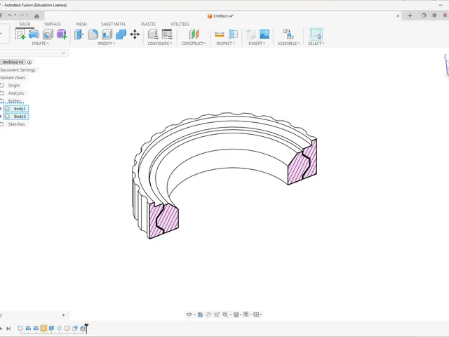The width and height of the screenshot is (449, 337).
Task: Open the CONSTRUCT dropdown
Action: point(194,44)
